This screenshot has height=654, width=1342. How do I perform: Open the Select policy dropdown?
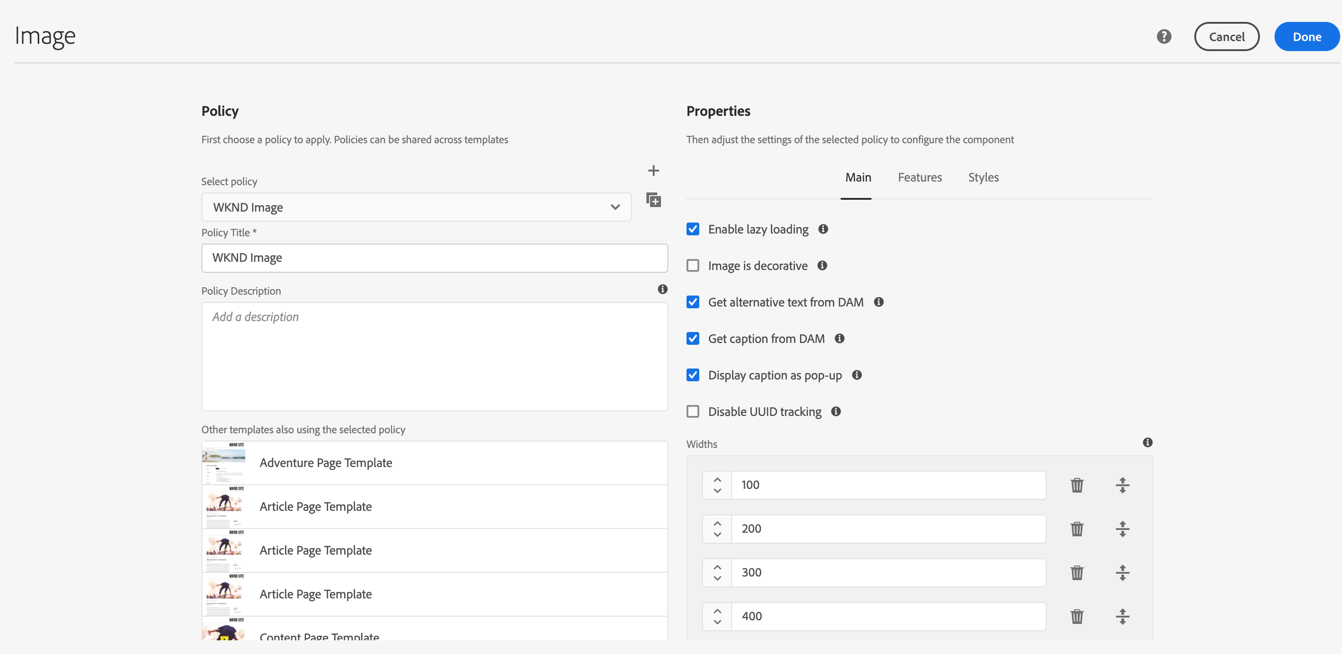point(416,207)
